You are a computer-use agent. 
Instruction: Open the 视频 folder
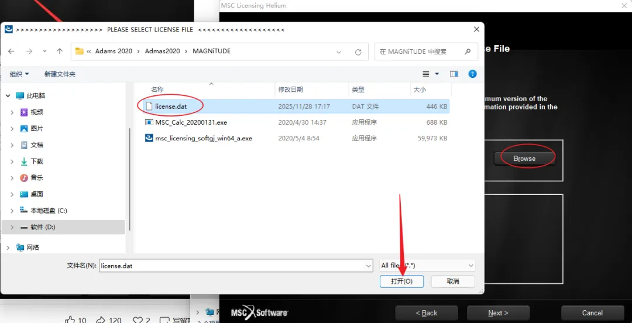click(x=37, y=112)
